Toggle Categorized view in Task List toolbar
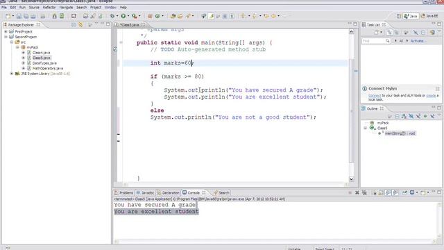The height and width of the screenshot is (250, 444). 389,33
